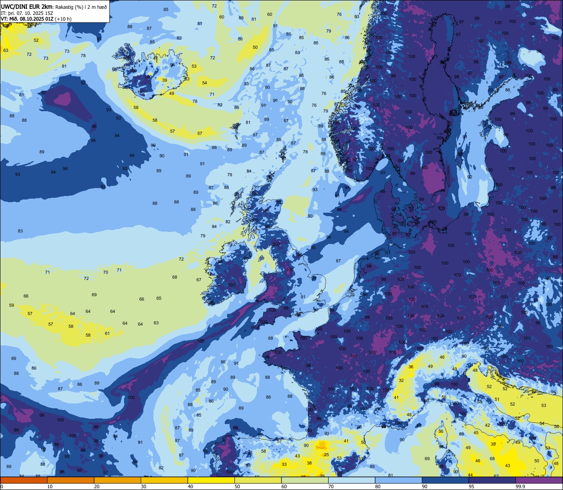Click the humidity value "38" in northern Spain

309,463
